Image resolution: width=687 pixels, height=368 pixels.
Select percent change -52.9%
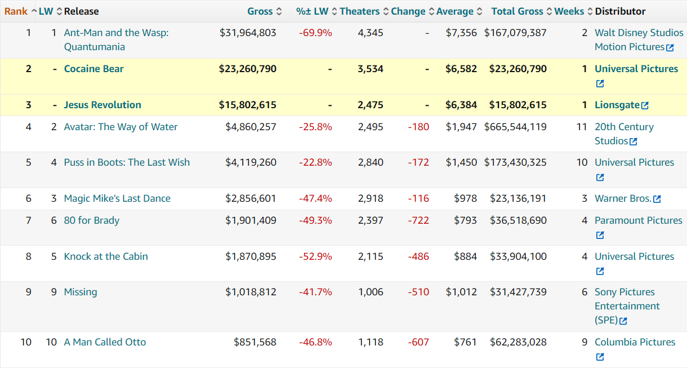[315, 256]
